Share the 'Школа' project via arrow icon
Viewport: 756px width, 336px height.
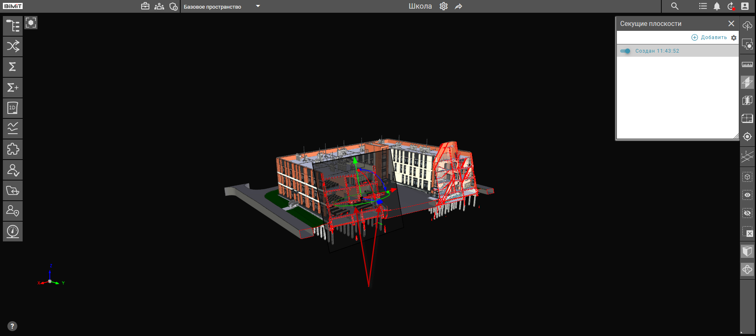point(458,6)
